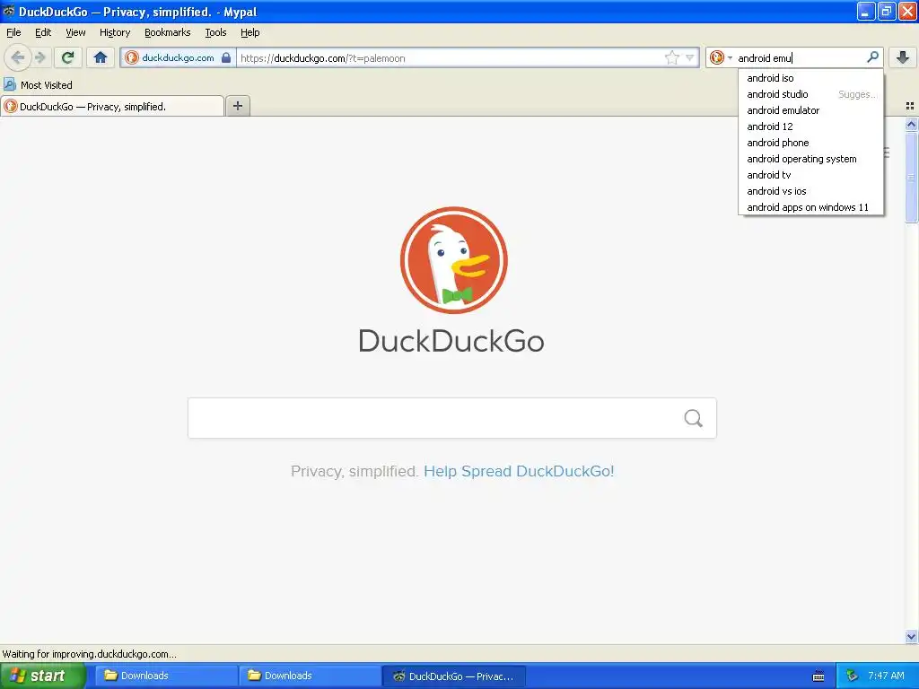This screenshot has height=689, width=919.
Task: Go to the browser Home page
Action: (101, 57)
